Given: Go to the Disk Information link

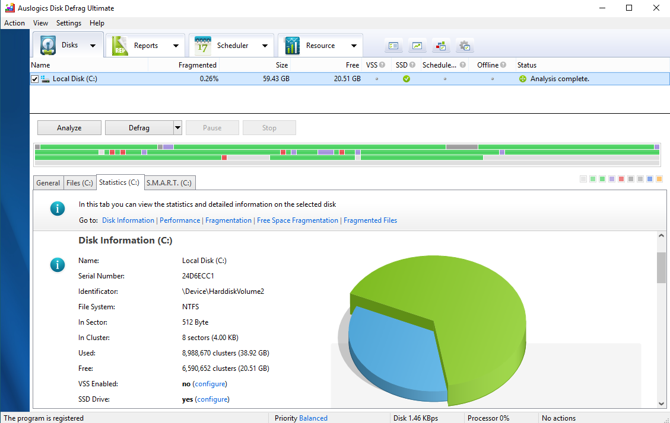Looking at the screenshot, I should click(x=128, y=220).
